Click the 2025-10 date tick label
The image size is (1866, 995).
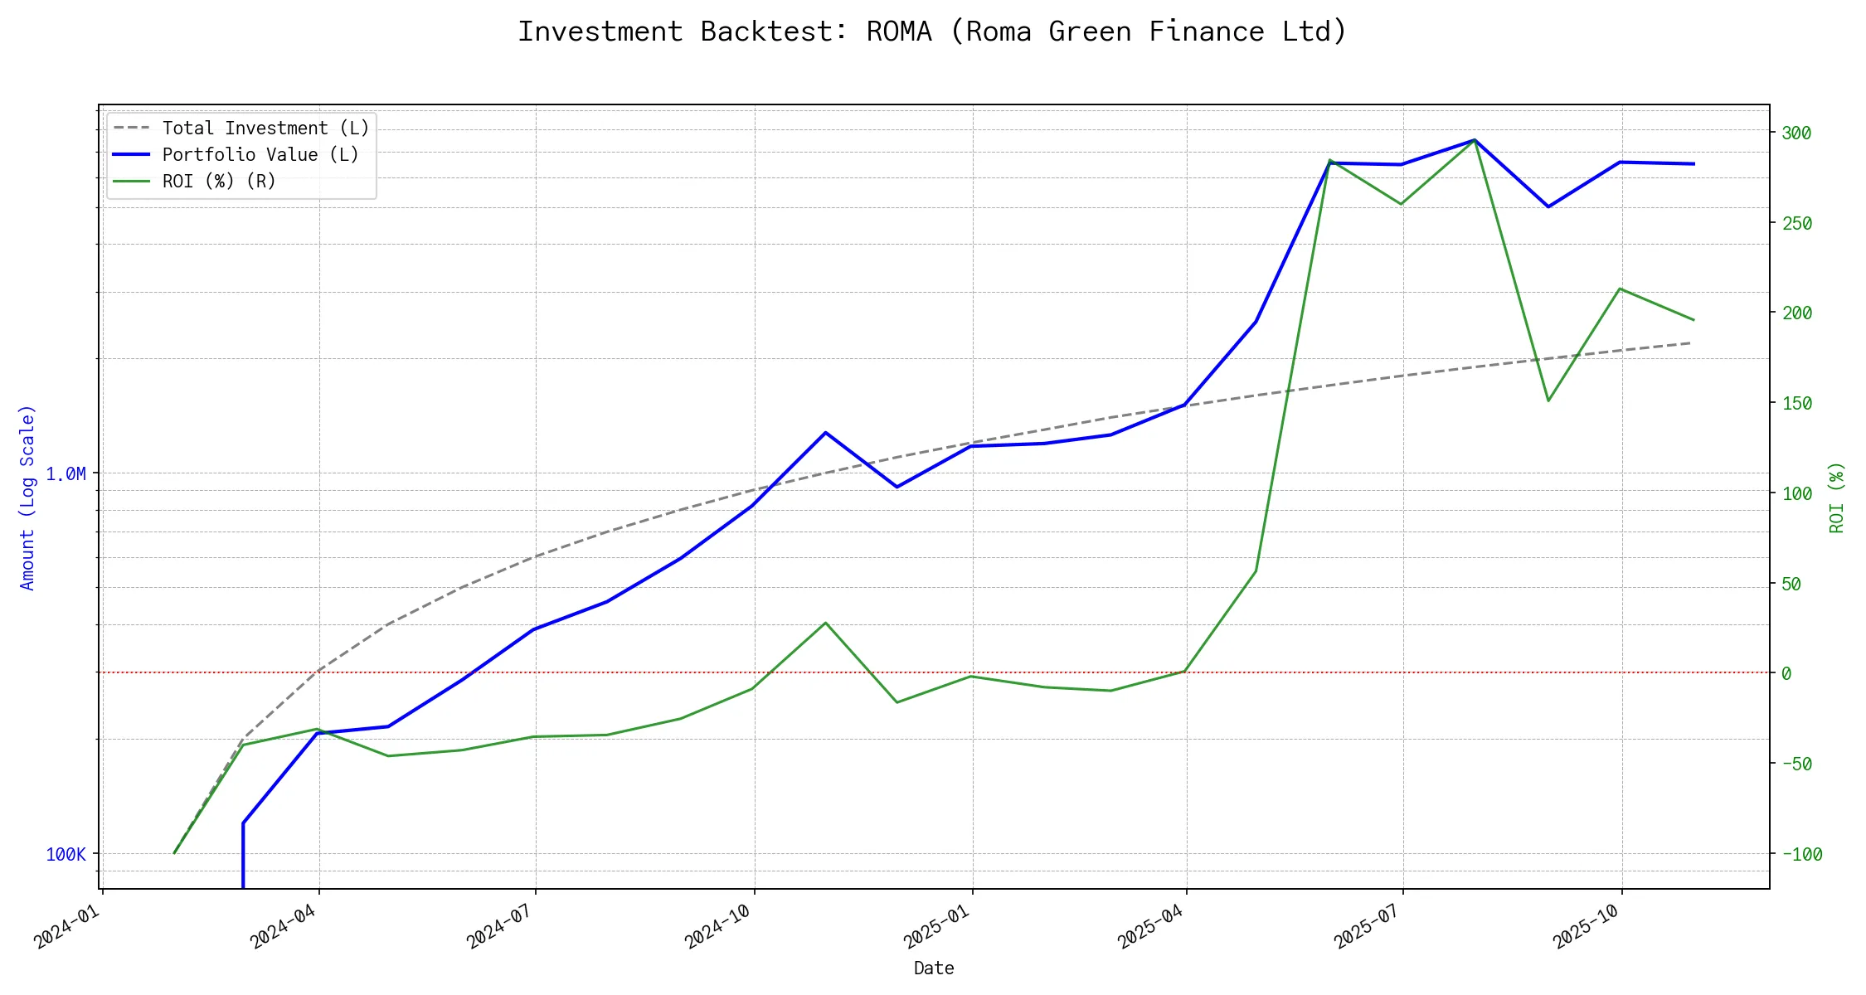click(x=1586, y=925)
